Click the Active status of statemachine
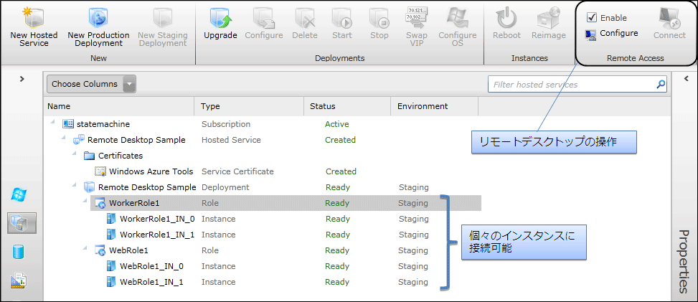Screen dimensions: 698x302 (x=337, y=124)
